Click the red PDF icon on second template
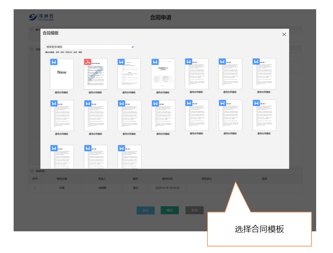 pyautogui.click(x=87, y=62)
